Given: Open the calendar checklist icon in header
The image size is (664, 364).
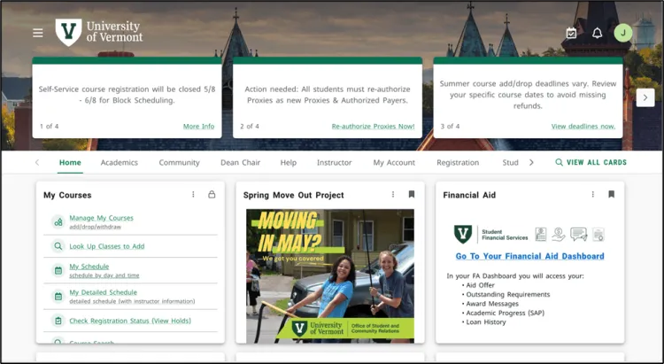Looking at the screenshot, I should tap(571, 33).
